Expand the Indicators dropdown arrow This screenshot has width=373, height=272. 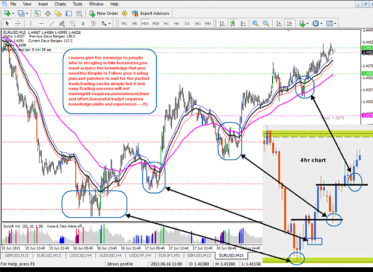click(307, 23)
